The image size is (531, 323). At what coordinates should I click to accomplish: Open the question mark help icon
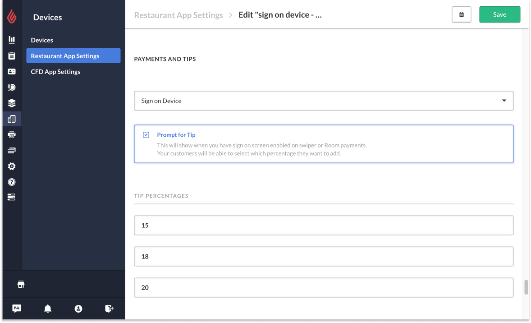click(x=12, y=182)
